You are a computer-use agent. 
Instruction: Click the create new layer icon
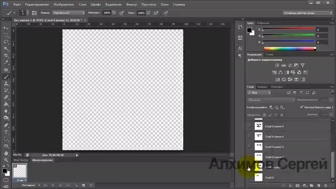pyautogui.click(x=319, y=185)
